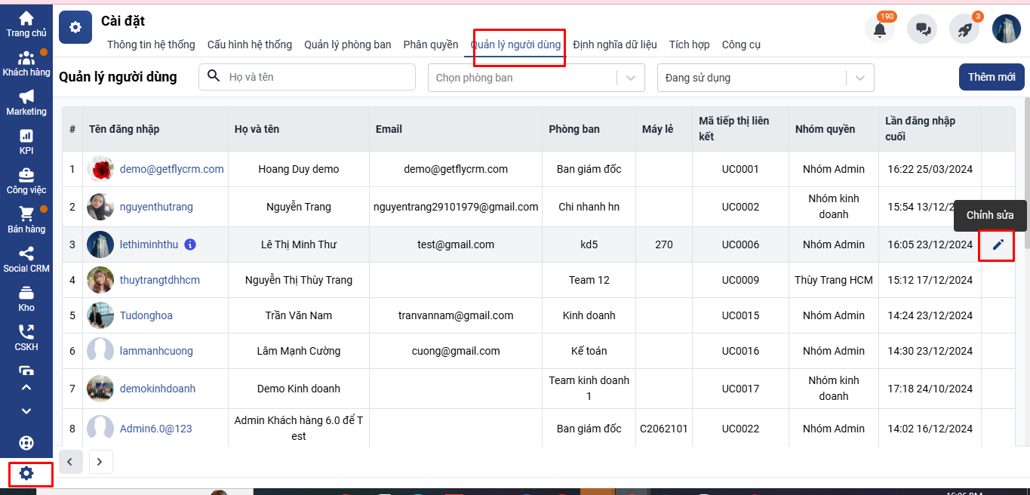Viewport: 1030px width, 495px height.
Task: Go to next page arrow button
Action: tap(100, 461)
